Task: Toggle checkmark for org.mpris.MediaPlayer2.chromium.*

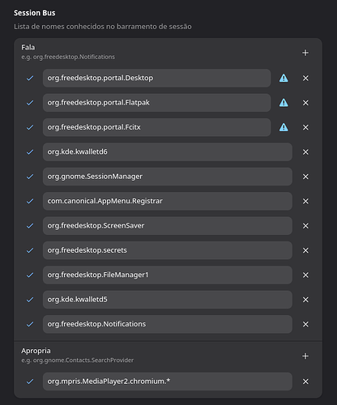Action: 30,382
